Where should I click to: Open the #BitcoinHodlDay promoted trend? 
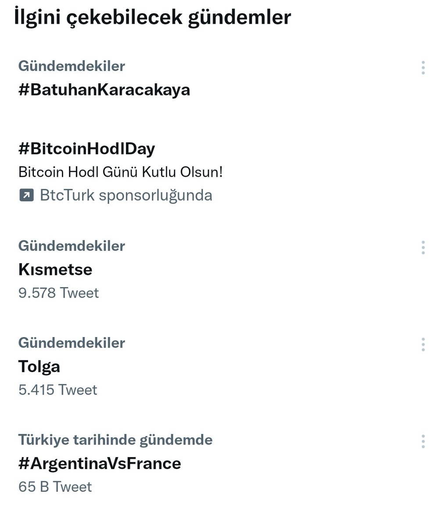(x=86, y=149)
